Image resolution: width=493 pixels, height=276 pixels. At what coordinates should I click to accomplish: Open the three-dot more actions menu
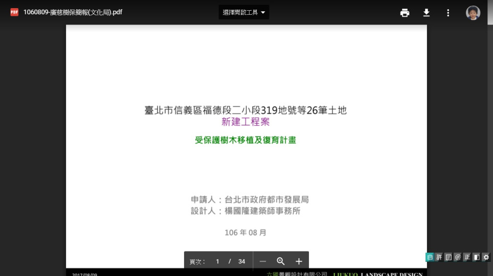click(x=448, y=13)
